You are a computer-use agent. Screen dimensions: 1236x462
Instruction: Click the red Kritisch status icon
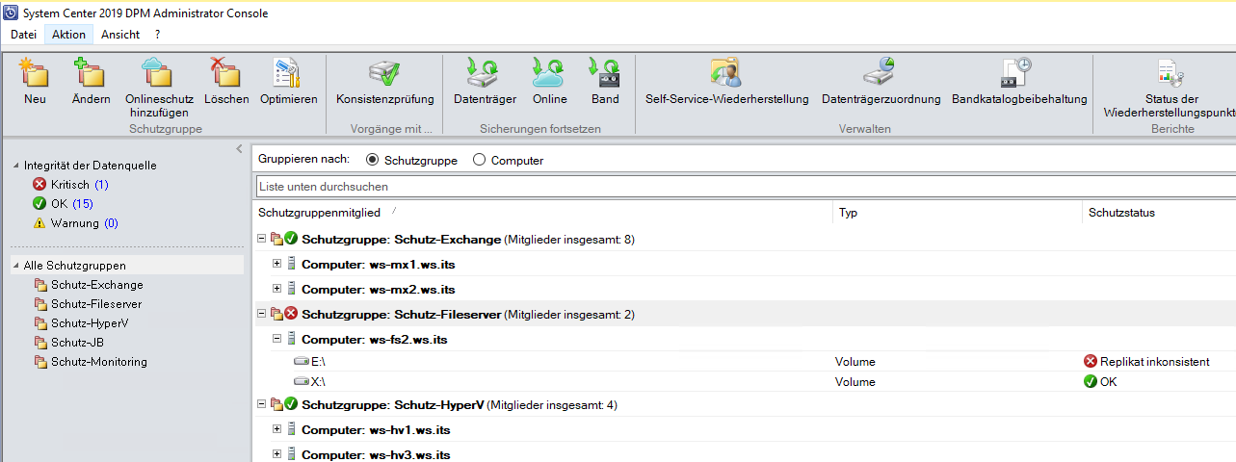point(39,184)
